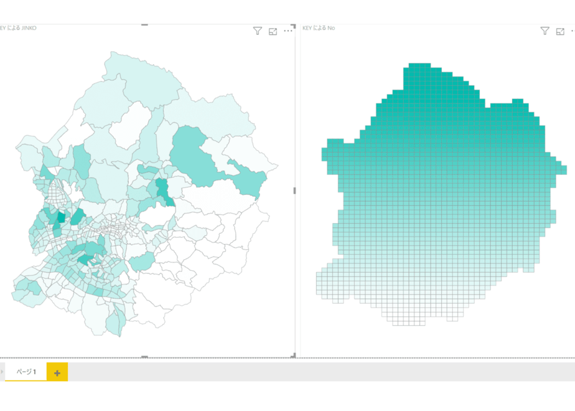Open filter icon on 'KEY による No' visual

coord(545,31)
